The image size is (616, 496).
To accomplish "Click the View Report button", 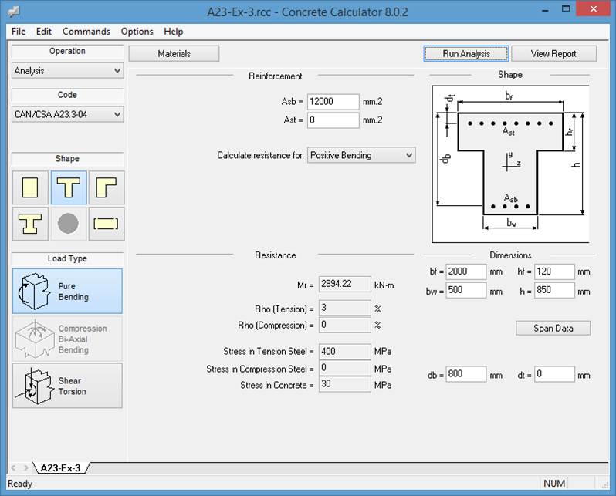I will [x=553, y=54].
